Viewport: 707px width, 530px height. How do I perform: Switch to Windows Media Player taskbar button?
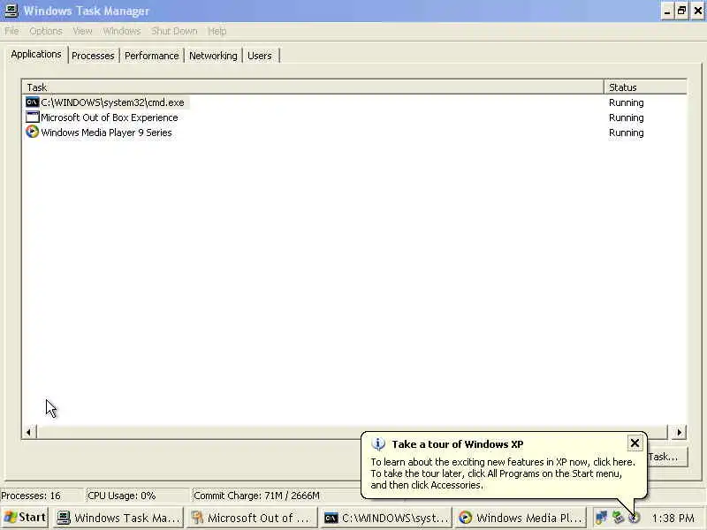tap(521, 518)
